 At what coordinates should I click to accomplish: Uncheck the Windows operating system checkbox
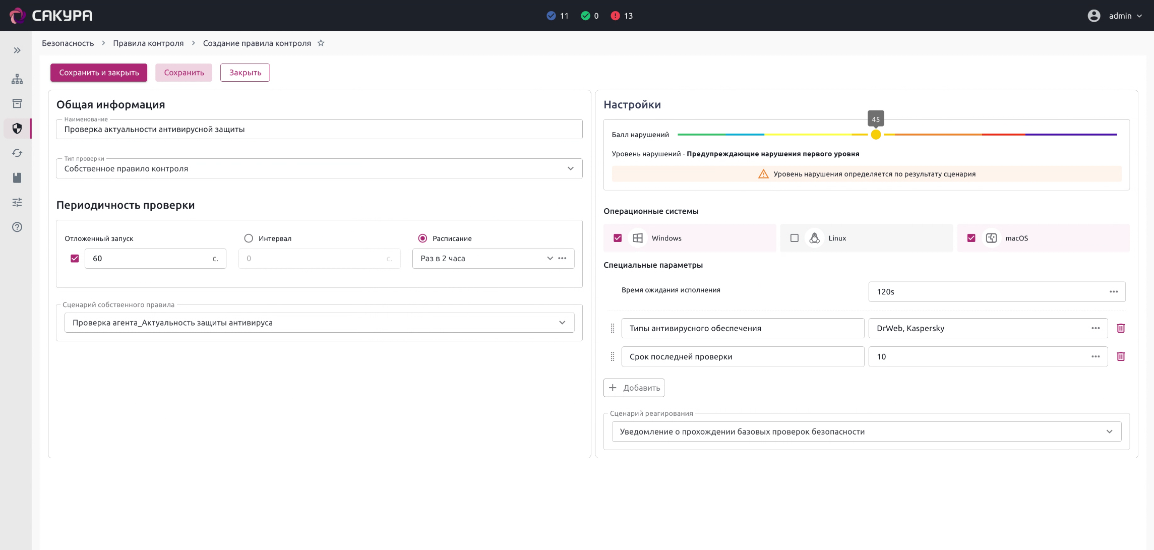pos(618,238)
